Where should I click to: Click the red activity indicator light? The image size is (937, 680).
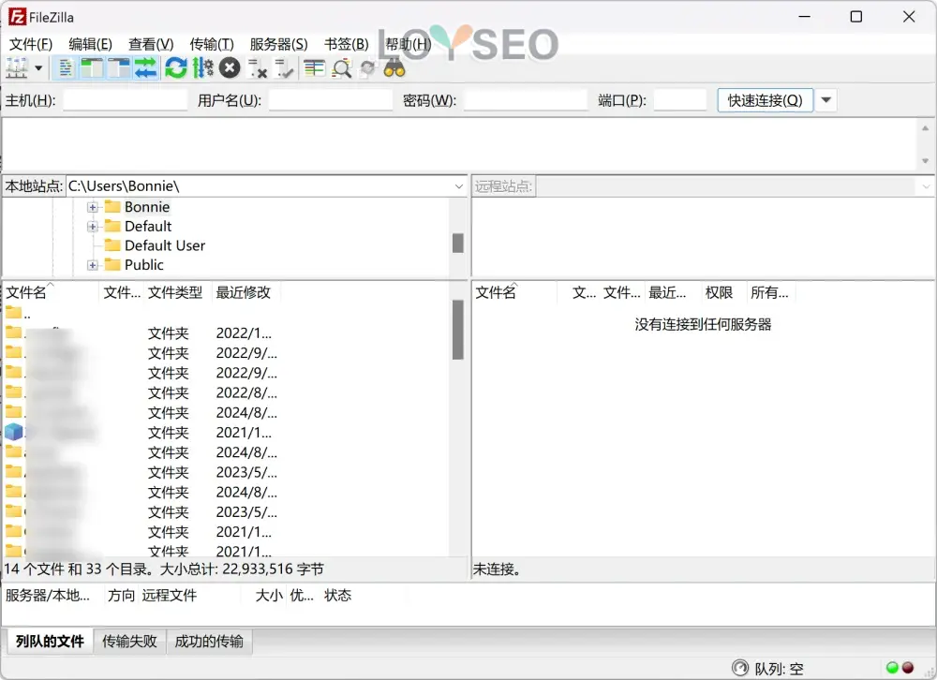click(x=908, y=668)
